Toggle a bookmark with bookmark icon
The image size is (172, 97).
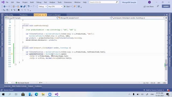[19, 10]
